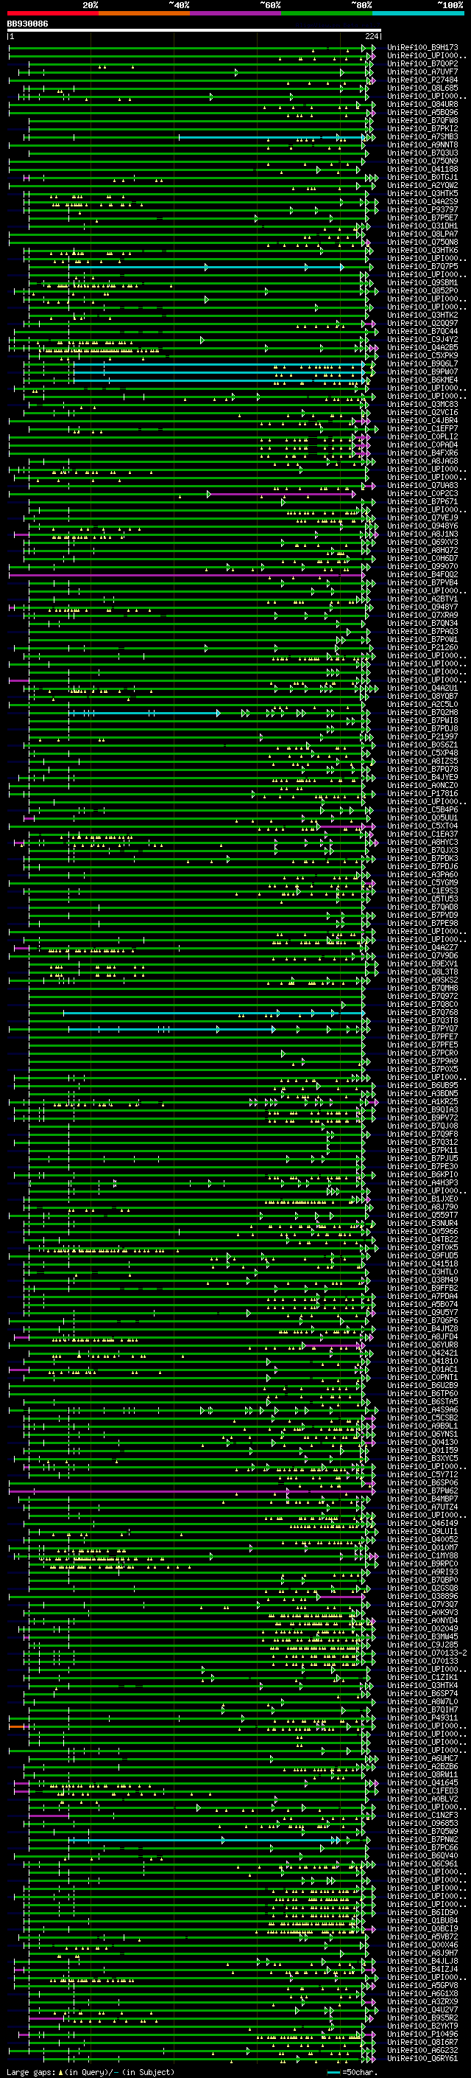Select hit UniRef100_B9EXV1
The height and width of the screenshot is (2078, 471).
(422, 964)
